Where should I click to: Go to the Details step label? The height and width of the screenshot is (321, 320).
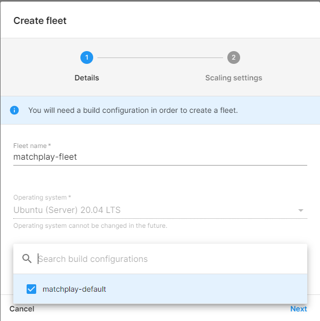tap(86, 78)
